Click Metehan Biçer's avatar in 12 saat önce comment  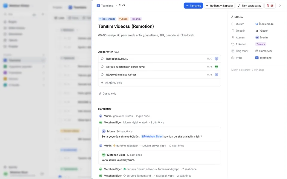point(104,155)
